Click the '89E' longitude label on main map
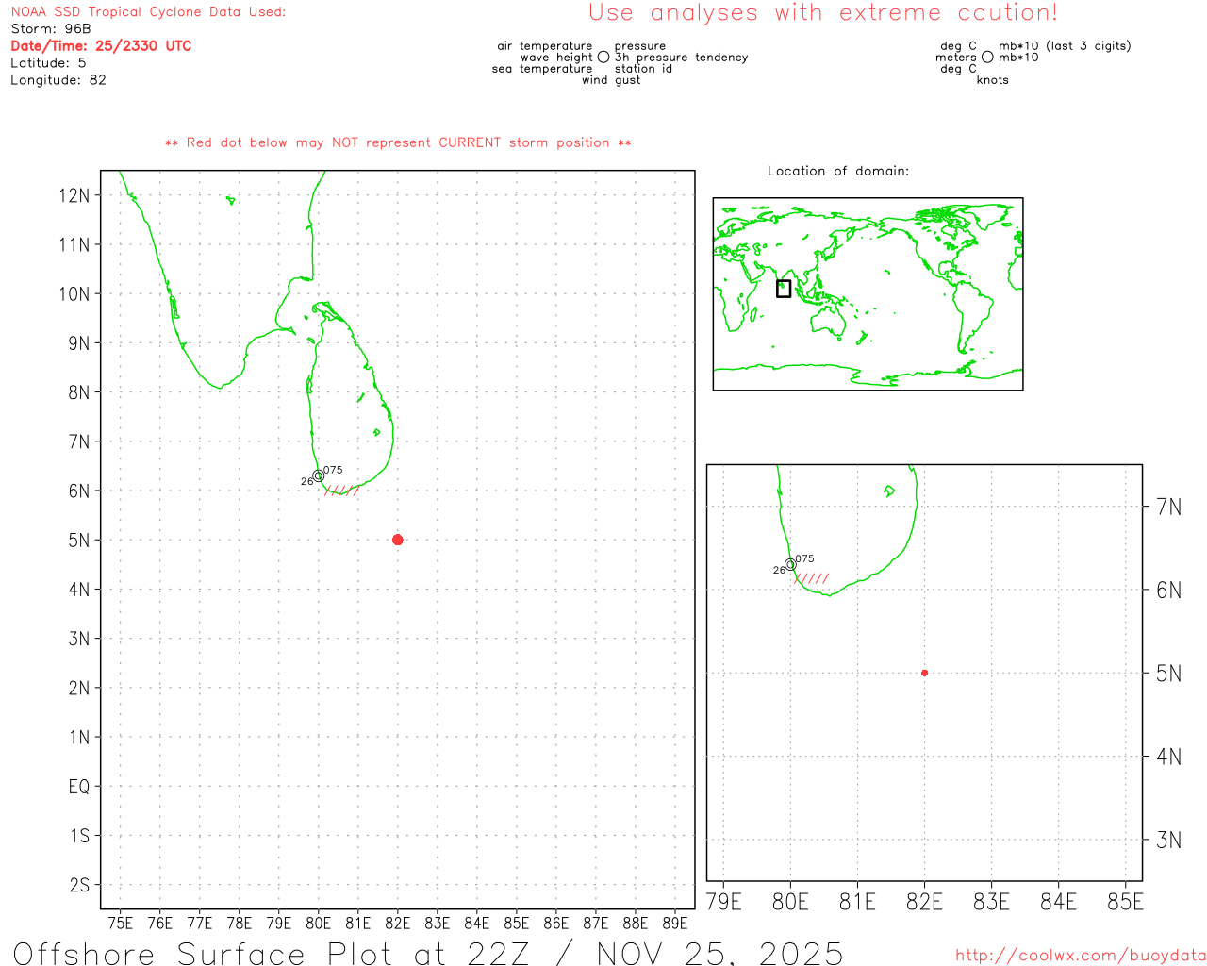Viewport: 1207px width, 966px height. click(x=675, y=923)
